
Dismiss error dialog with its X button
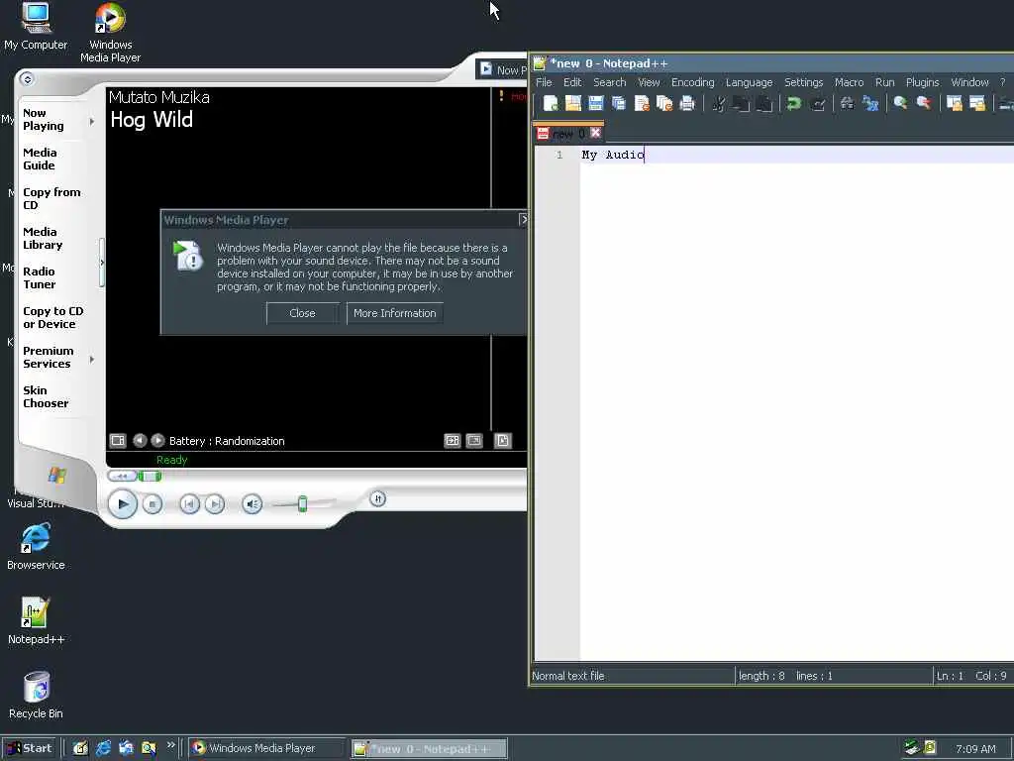pos(523,220)
